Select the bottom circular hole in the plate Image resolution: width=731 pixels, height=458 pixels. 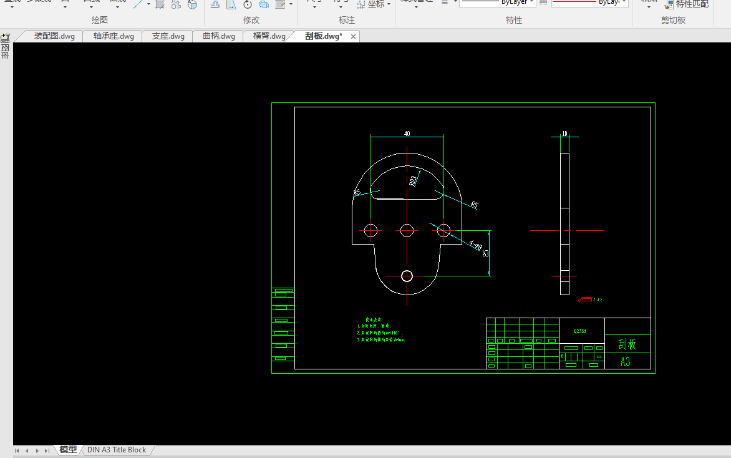(407, 276)
